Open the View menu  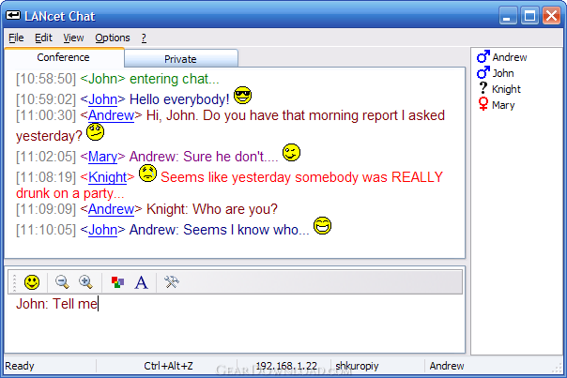73,38
